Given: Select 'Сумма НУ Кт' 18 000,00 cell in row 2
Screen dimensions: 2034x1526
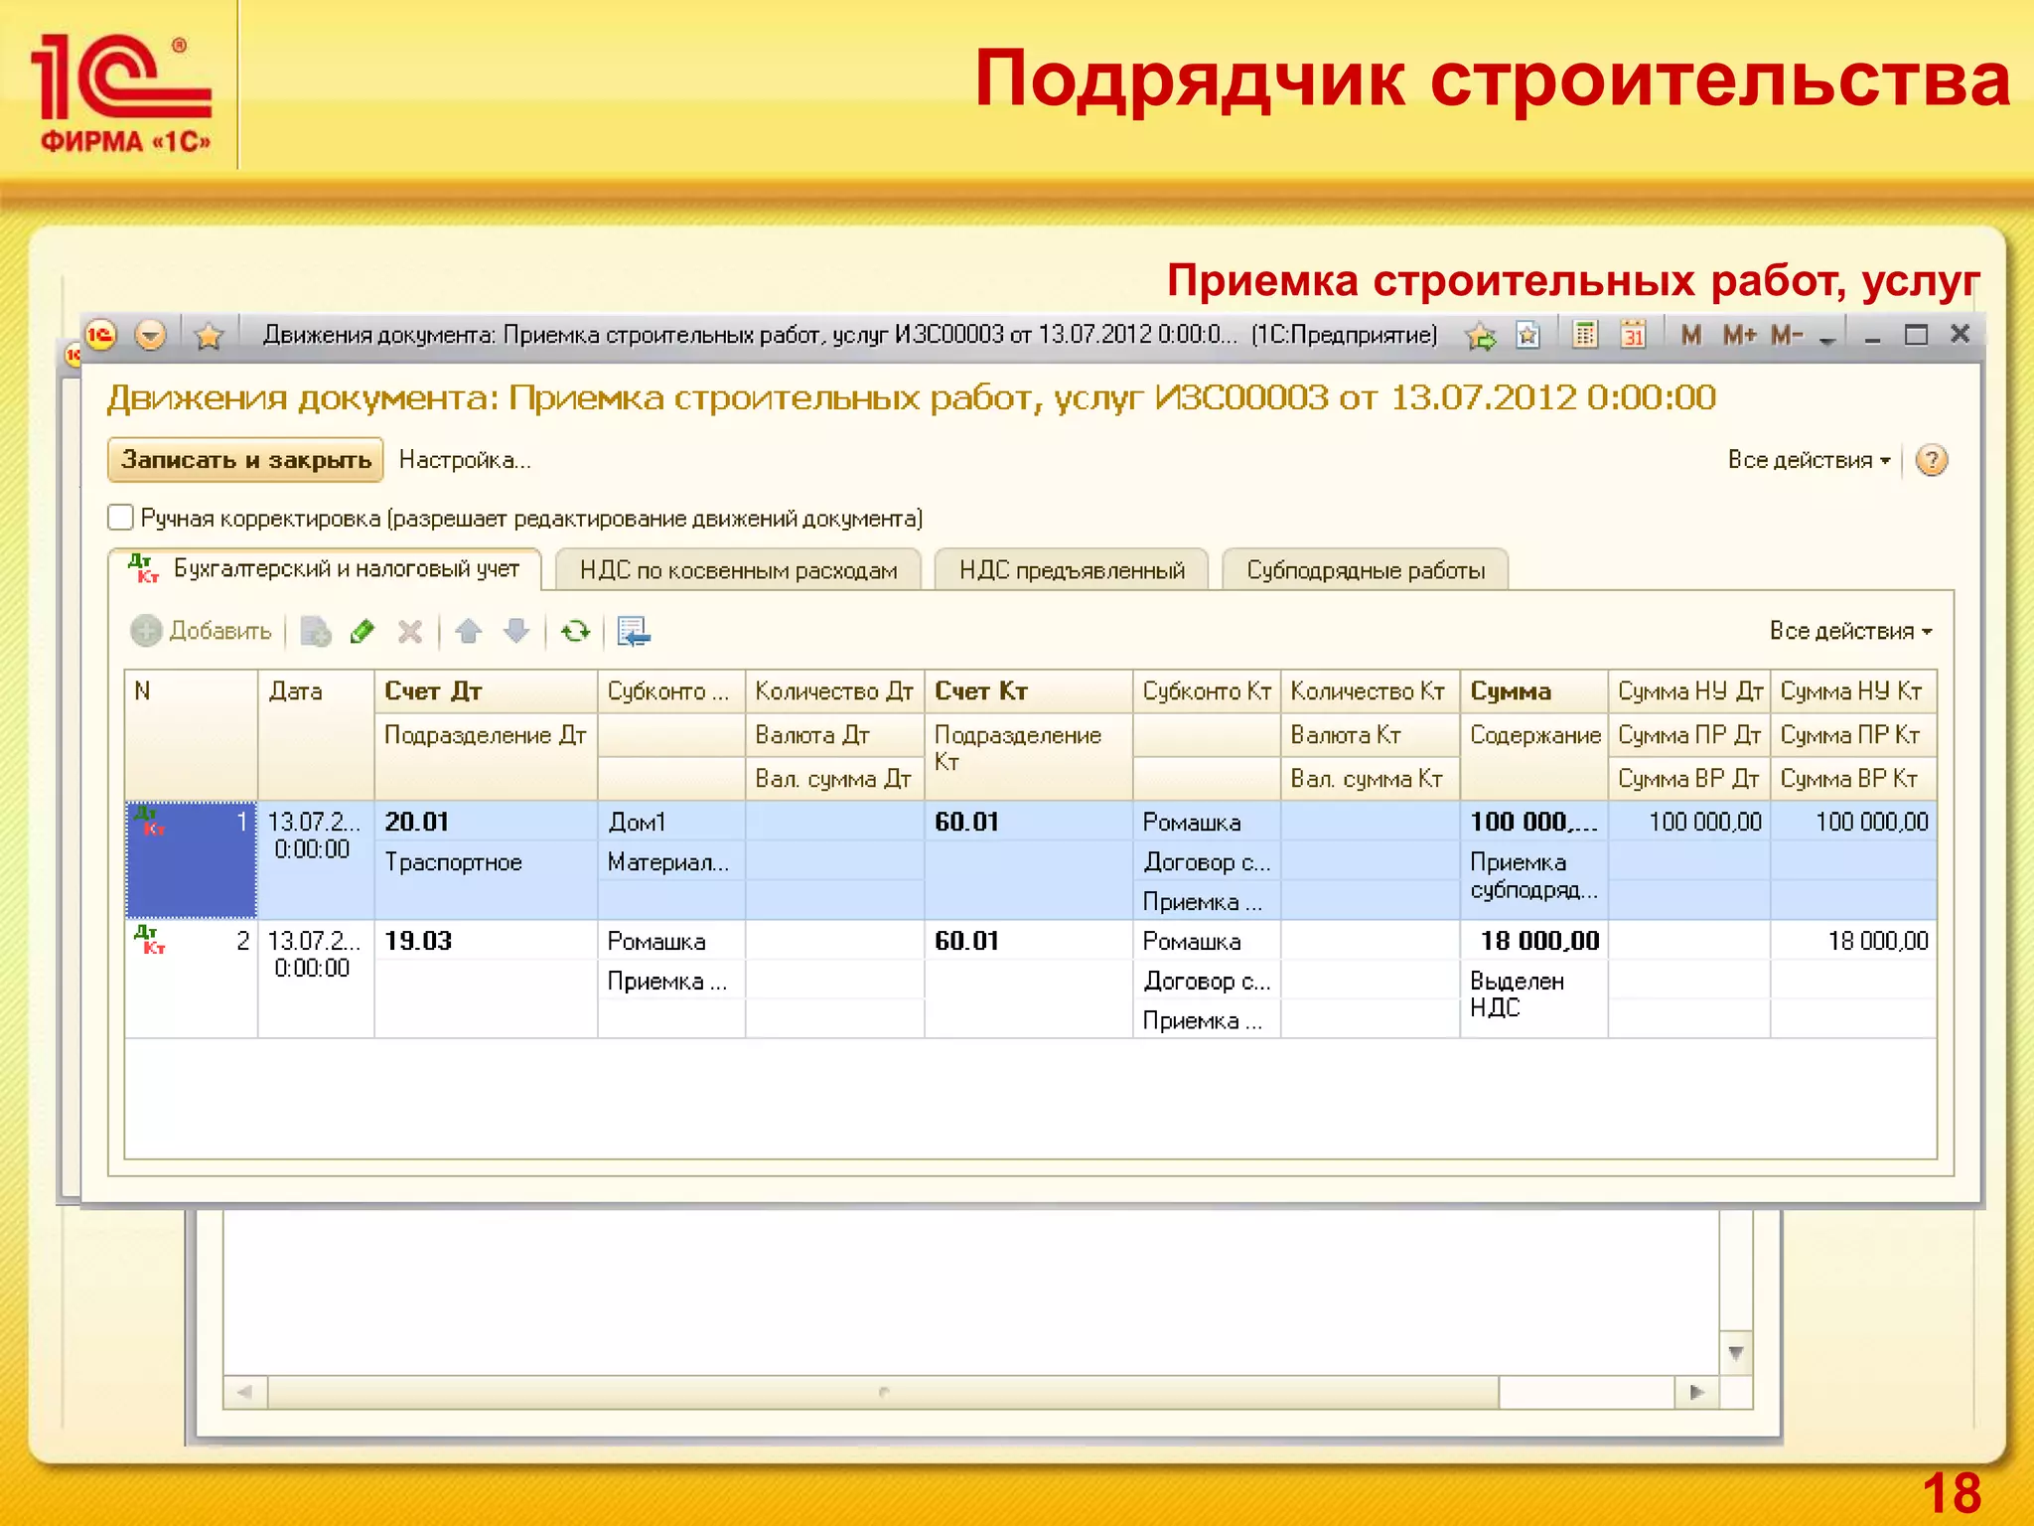Looking at the screenshot, I should coord(1853,941).
